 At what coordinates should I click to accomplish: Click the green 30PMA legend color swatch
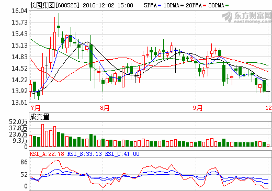point(227,6)
